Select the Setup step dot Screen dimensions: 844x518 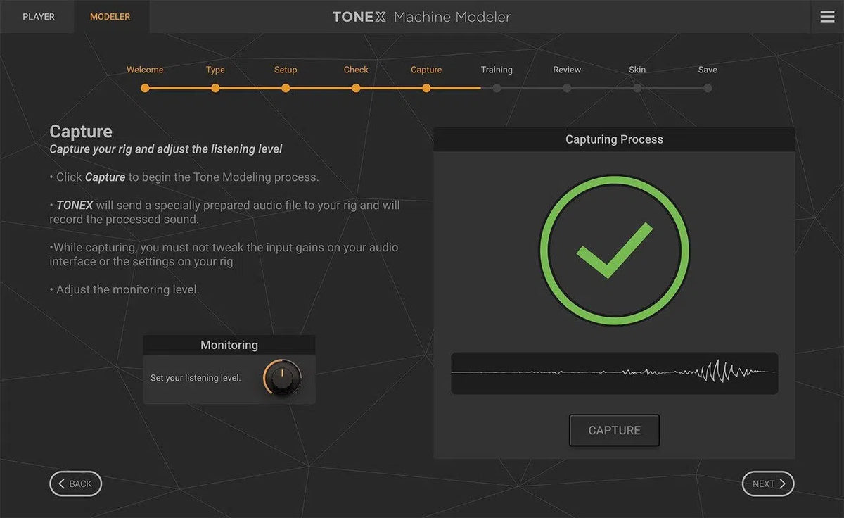(x=286, y=88)
